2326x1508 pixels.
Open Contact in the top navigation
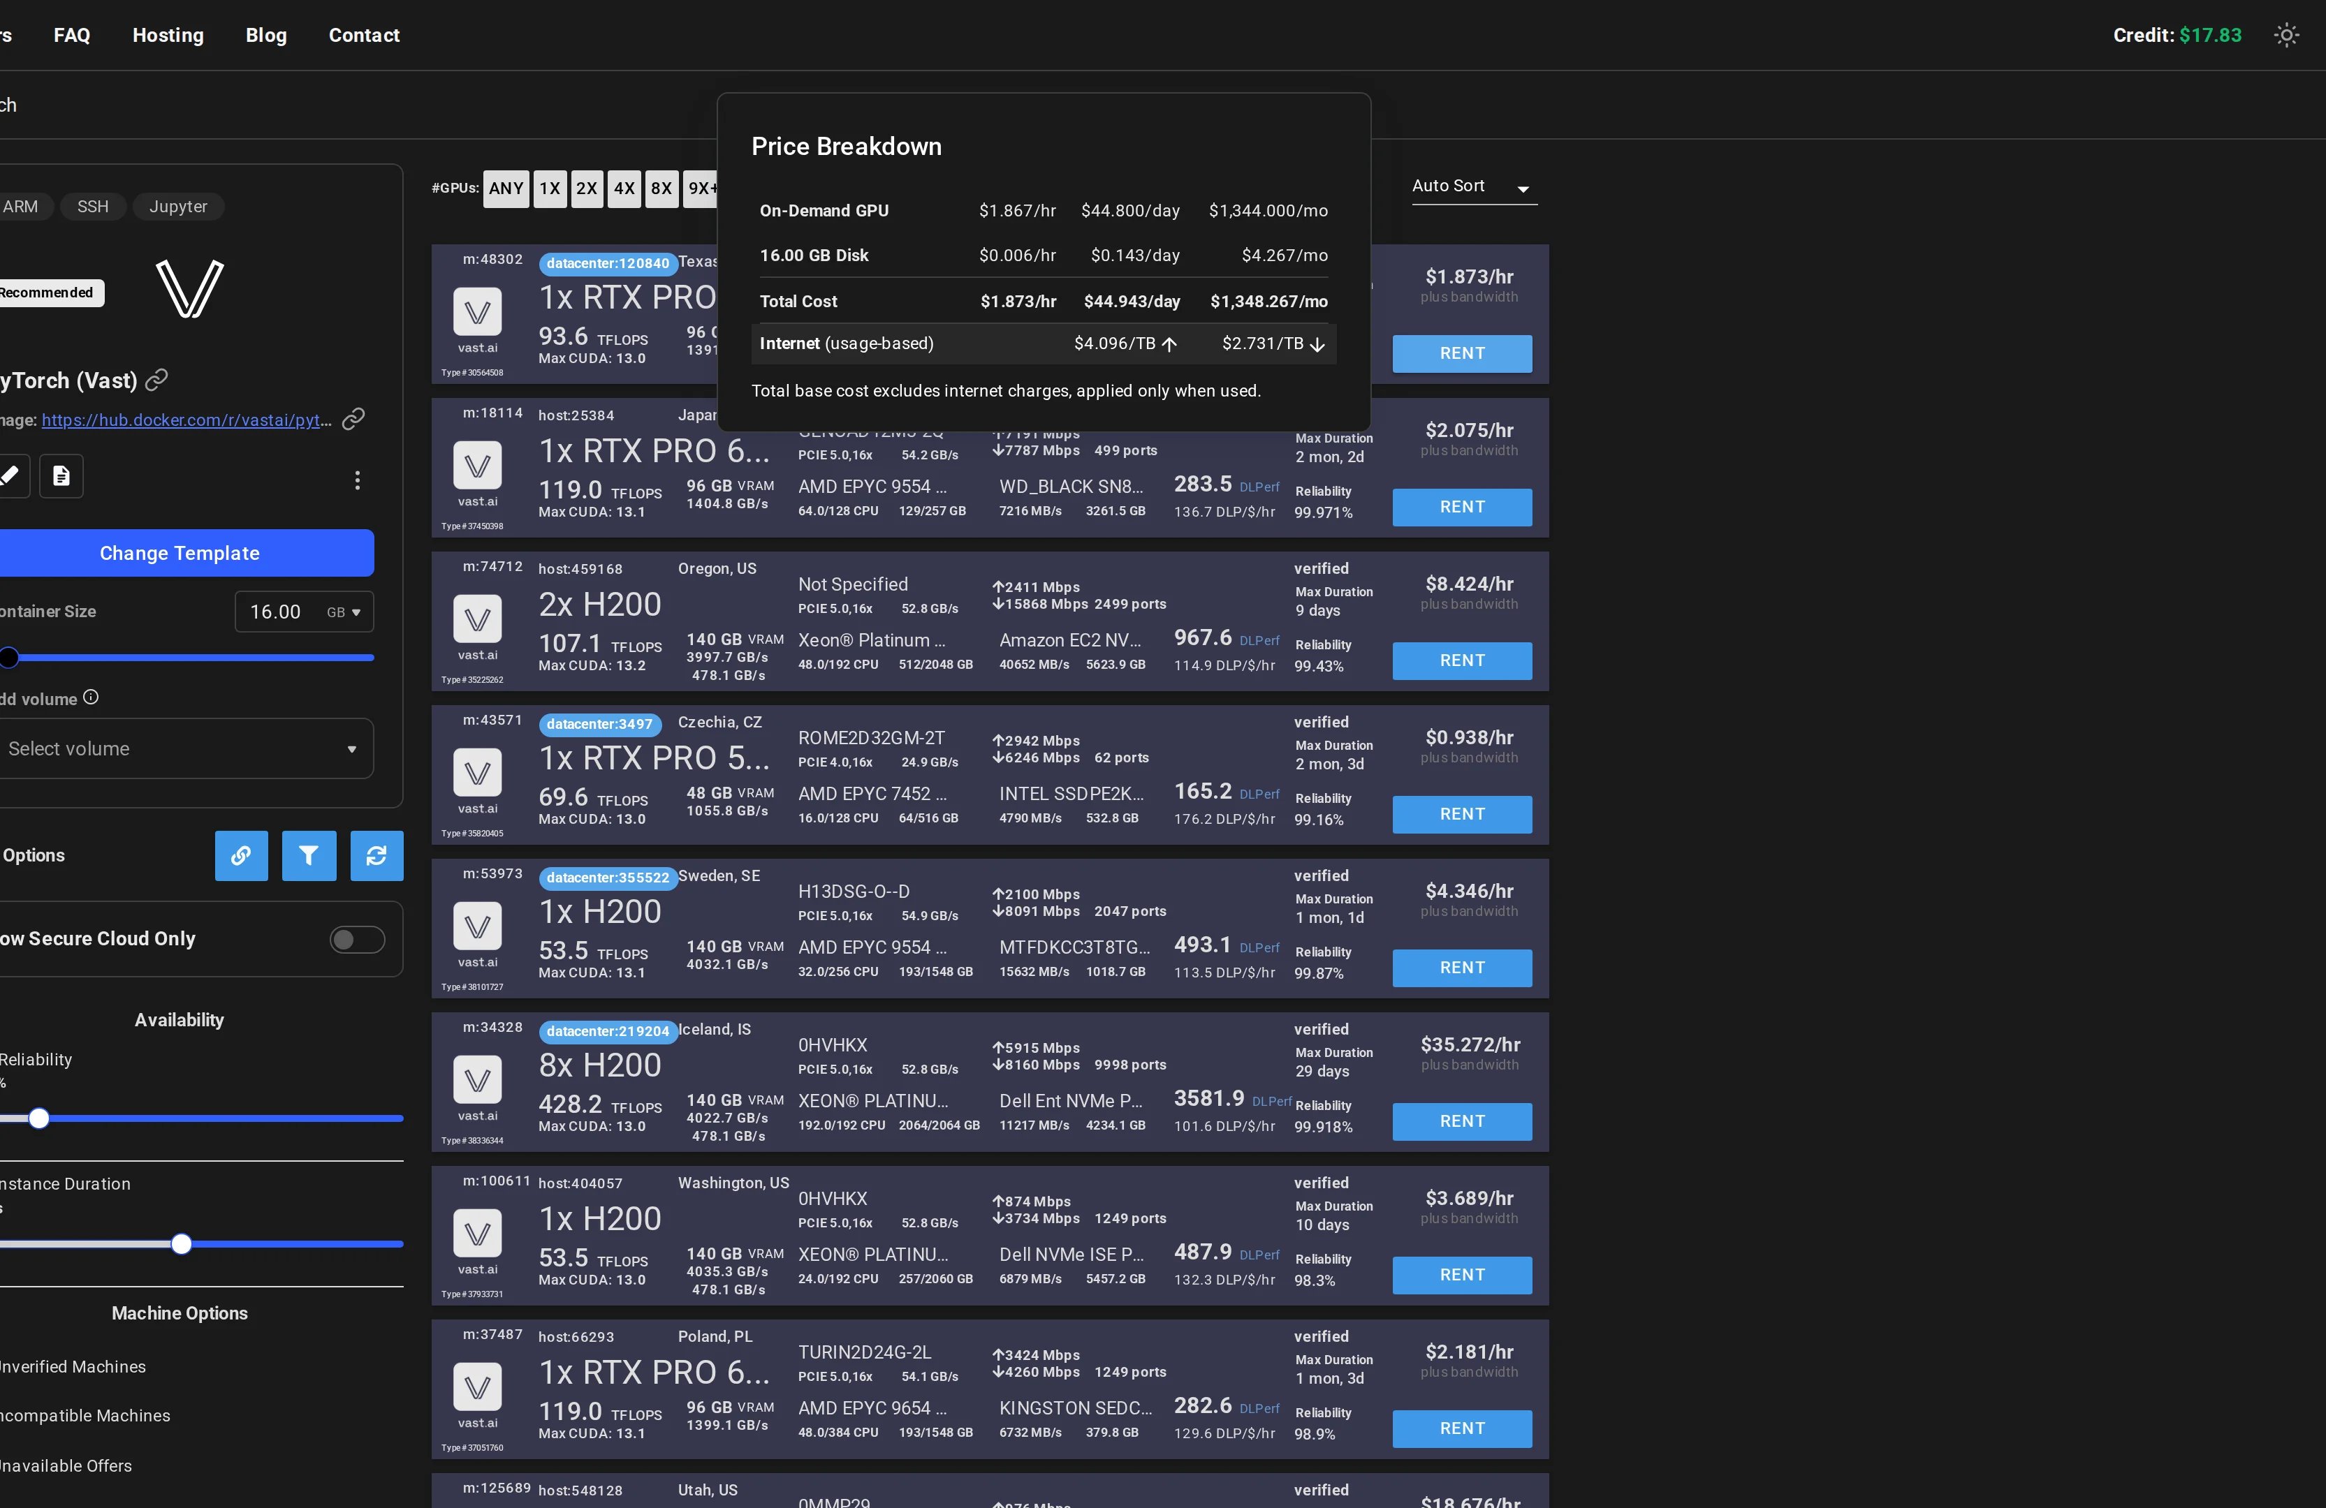[x=363, y=35]
